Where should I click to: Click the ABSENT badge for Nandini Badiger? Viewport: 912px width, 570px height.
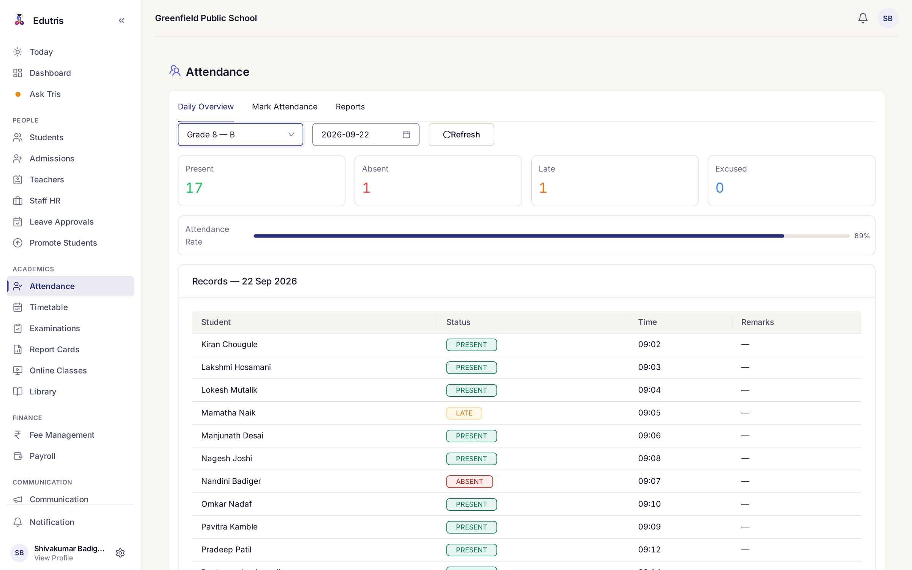click(x=469, y=481)
